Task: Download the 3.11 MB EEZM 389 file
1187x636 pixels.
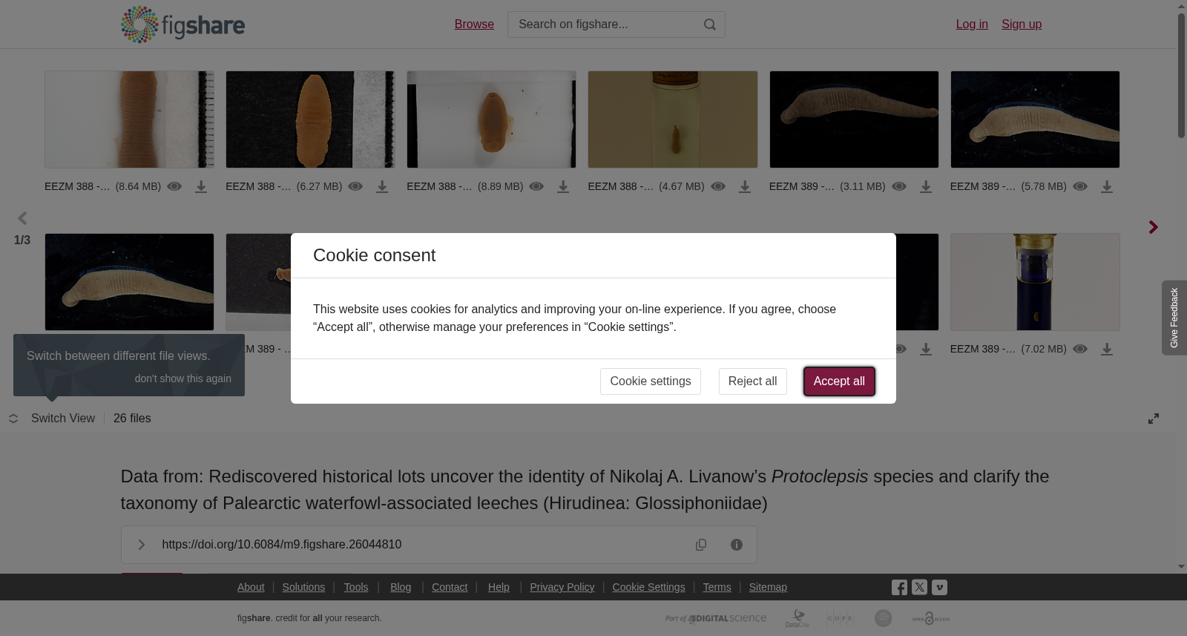Action: click(926, 187)
